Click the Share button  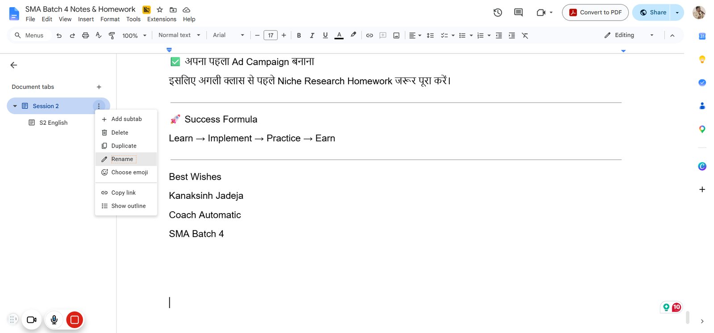652,12
